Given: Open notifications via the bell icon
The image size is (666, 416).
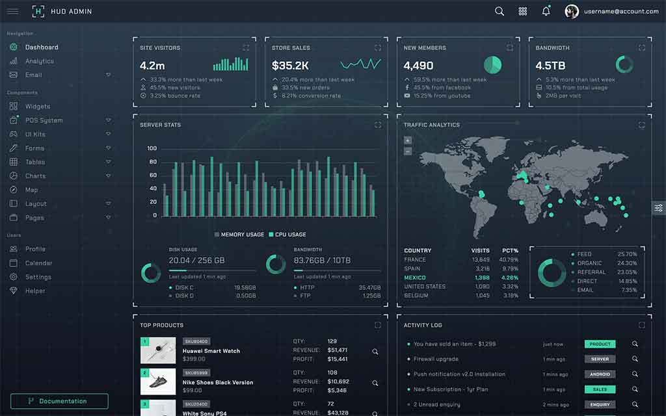Looking at the screenshot, I should click(x=546, y=11).
